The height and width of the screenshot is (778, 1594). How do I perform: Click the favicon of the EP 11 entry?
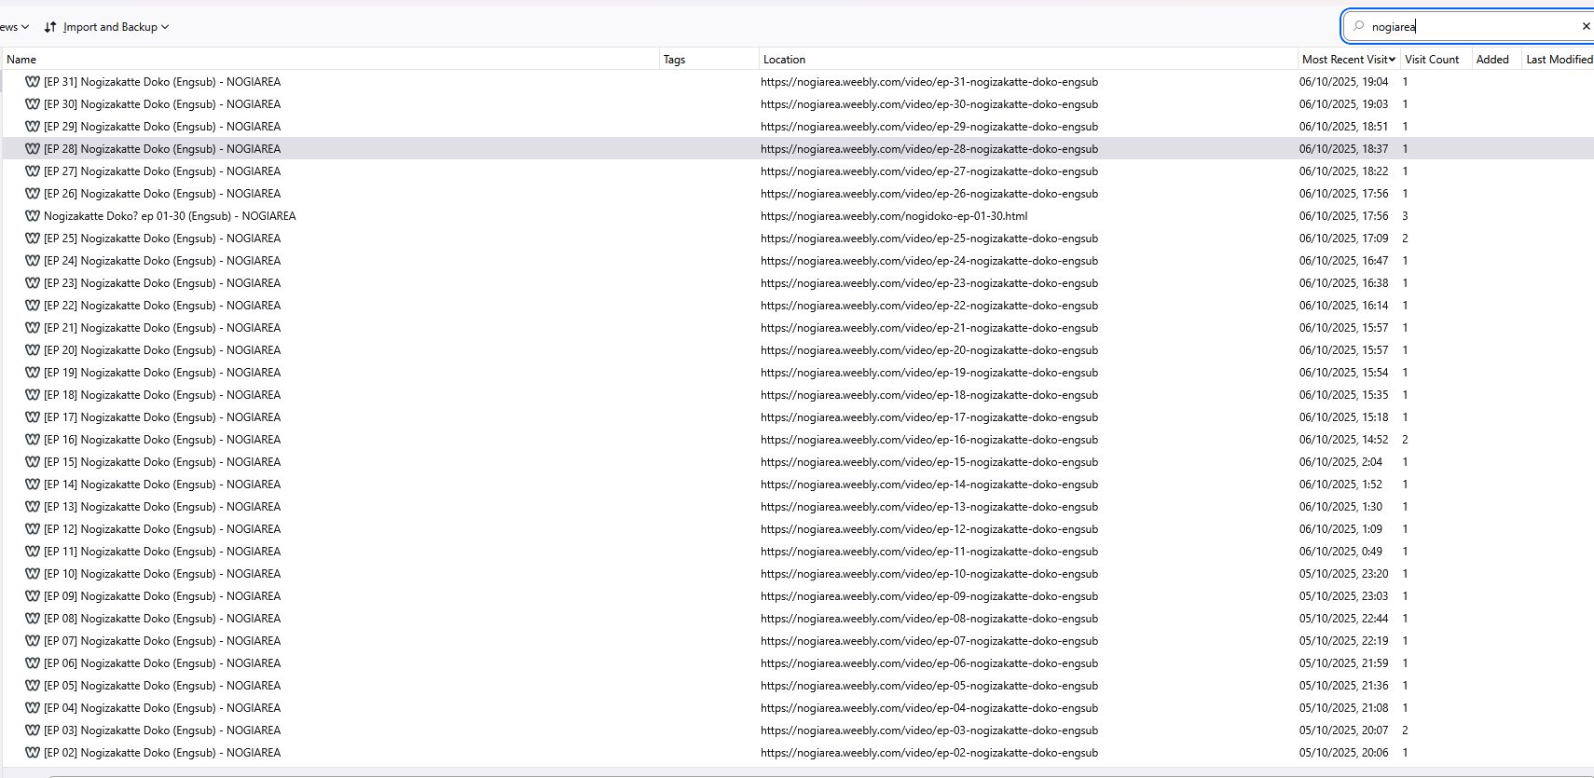(33, 552)
